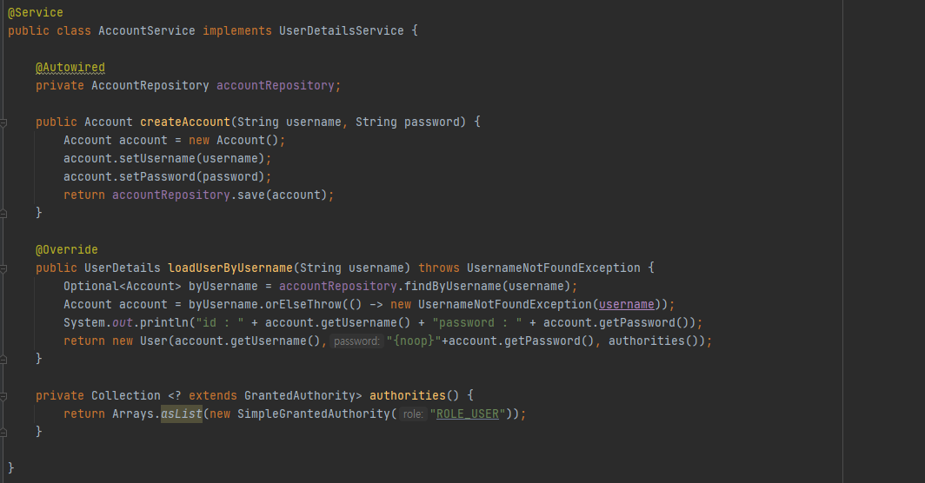925x483 pixels.
Task: Click the save(account) call
Action: click(282, 195)
